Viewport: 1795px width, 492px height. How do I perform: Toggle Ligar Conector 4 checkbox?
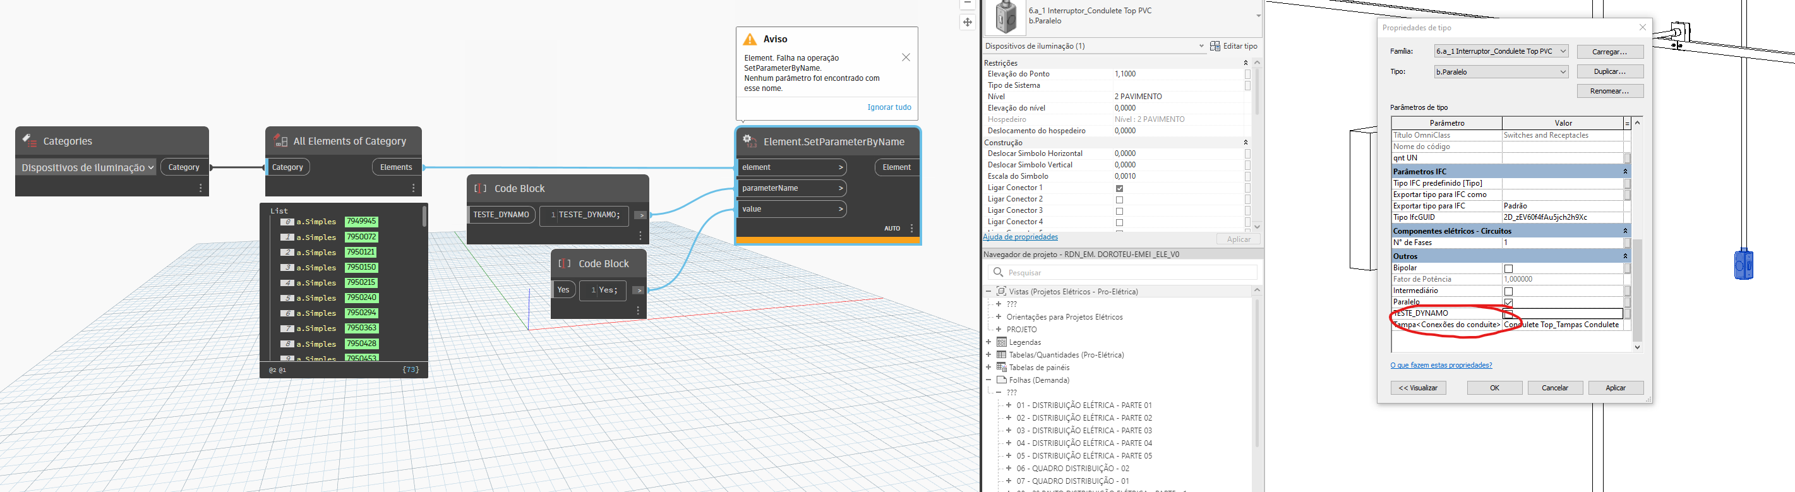[1120, 222]
